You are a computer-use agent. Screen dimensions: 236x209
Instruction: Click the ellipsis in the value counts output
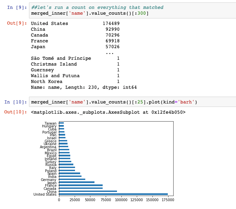[x=109, y=53]
